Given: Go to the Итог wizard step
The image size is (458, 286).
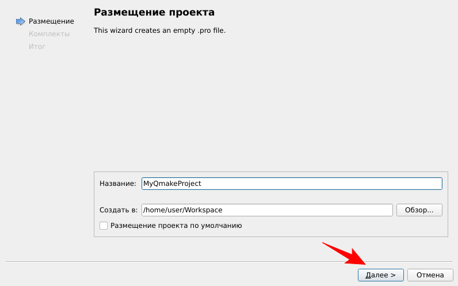Looking at the screenshot, I should coord(37,47).
